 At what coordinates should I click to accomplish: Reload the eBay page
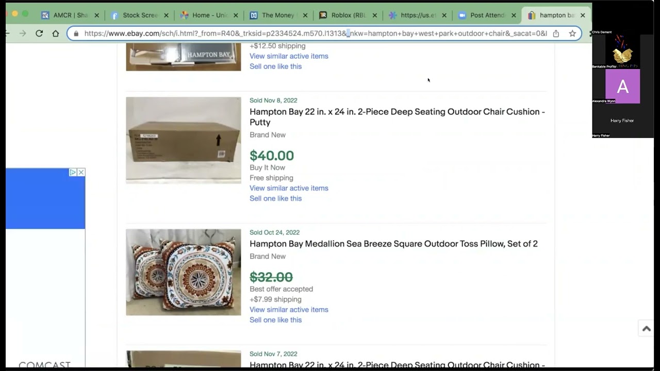coord(39,33)
